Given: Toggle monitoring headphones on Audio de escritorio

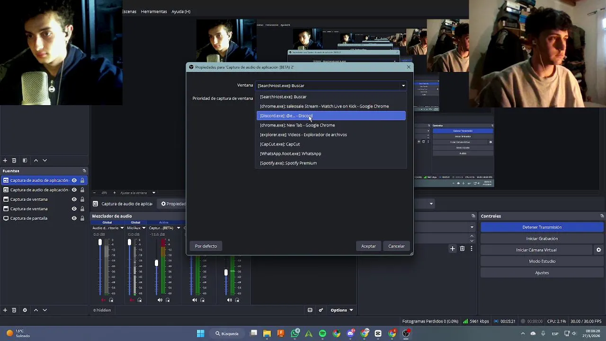Looking at the screenshot, I should click(111, 300).
